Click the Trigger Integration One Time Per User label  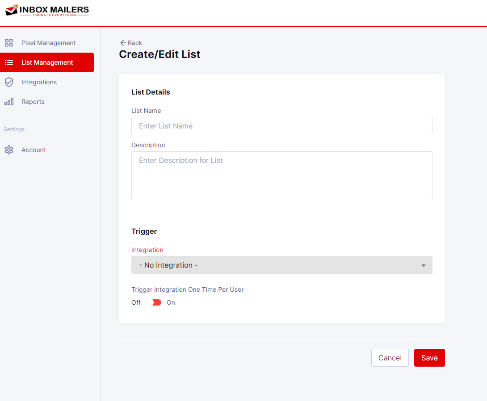[187, 289]
